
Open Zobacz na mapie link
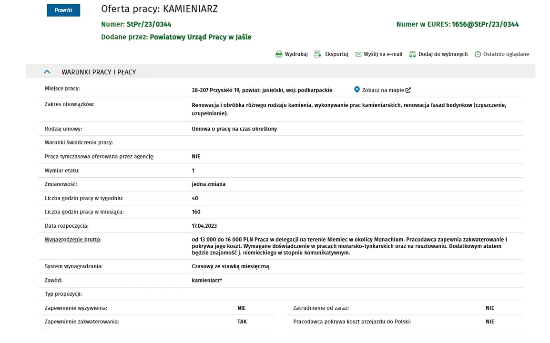click(x=383, y=90)
